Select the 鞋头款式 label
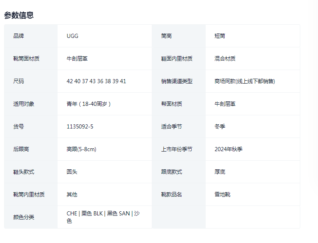 point(24,172)
